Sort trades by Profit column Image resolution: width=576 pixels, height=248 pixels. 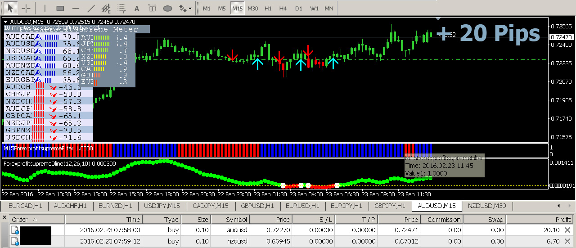pos(540,220)
